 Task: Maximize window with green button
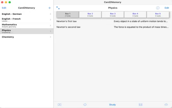[10, 2]
